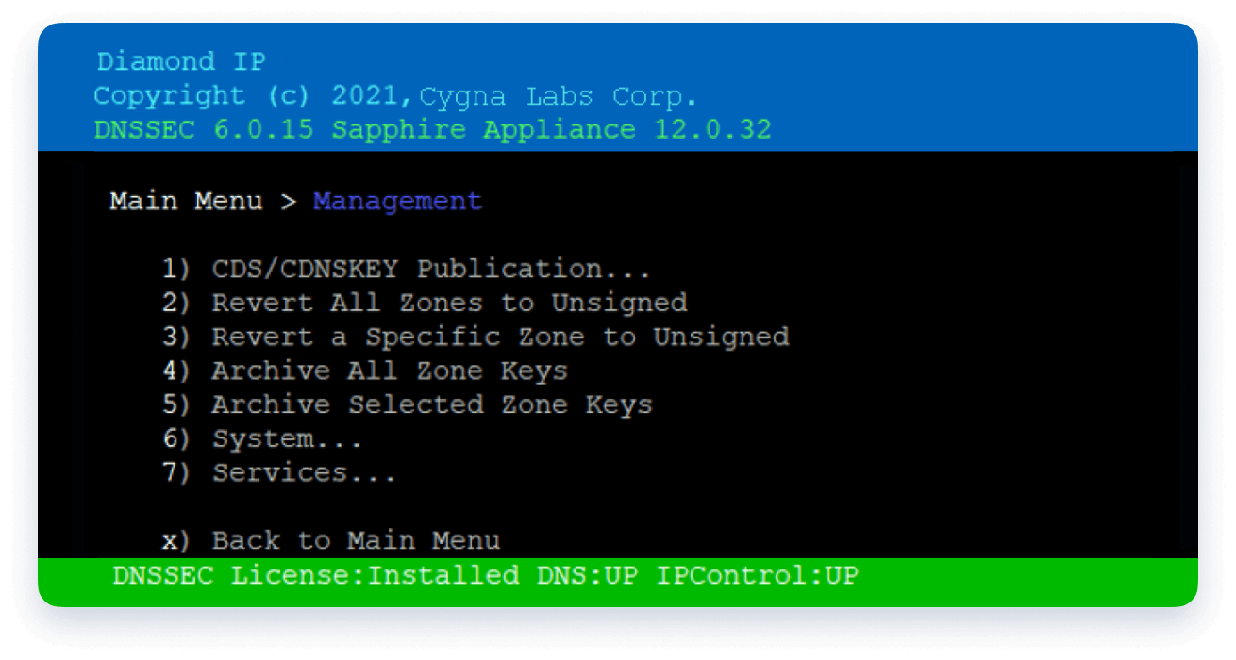Open the Services submenu

[302, 472]
